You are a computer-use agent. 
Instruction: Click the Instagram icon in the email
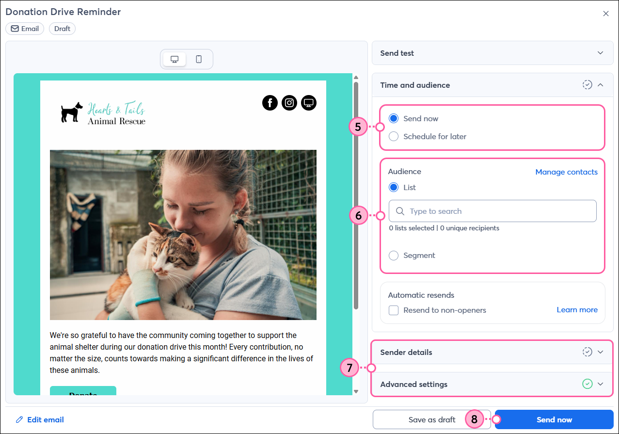(x=289, y=102)
